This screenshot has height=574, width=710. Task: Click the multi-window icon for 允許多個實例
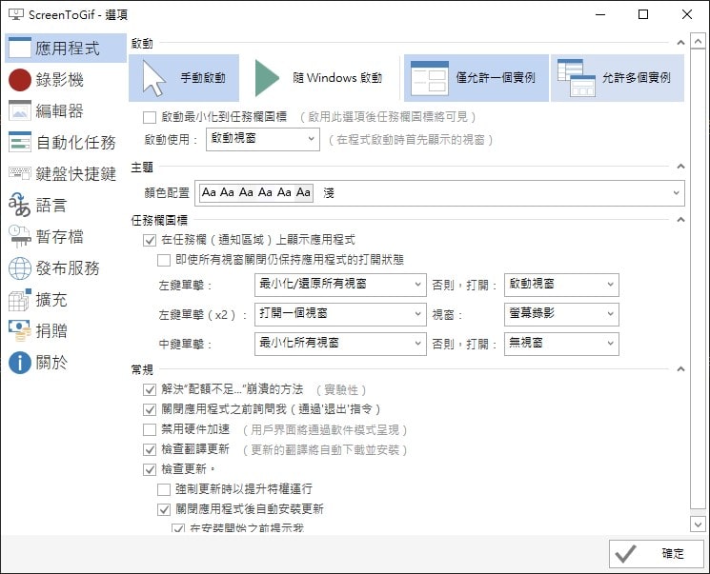(576, 78)
